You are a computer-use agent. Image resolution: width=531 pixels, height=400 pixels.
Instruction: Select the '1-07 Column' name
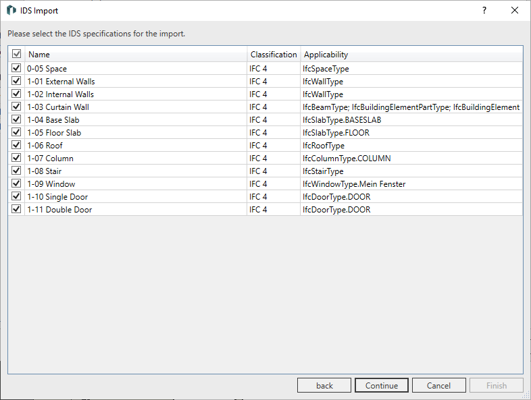click(50, 159)
